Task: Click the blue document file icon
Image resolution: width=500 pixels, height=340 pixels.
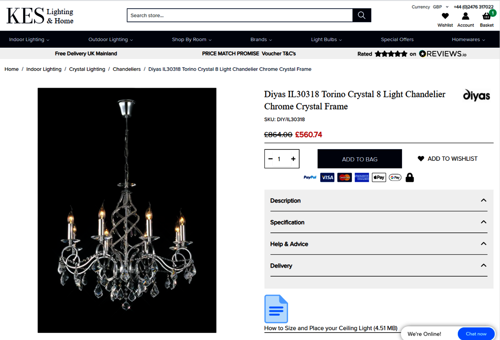Action: tap(276, 309)
